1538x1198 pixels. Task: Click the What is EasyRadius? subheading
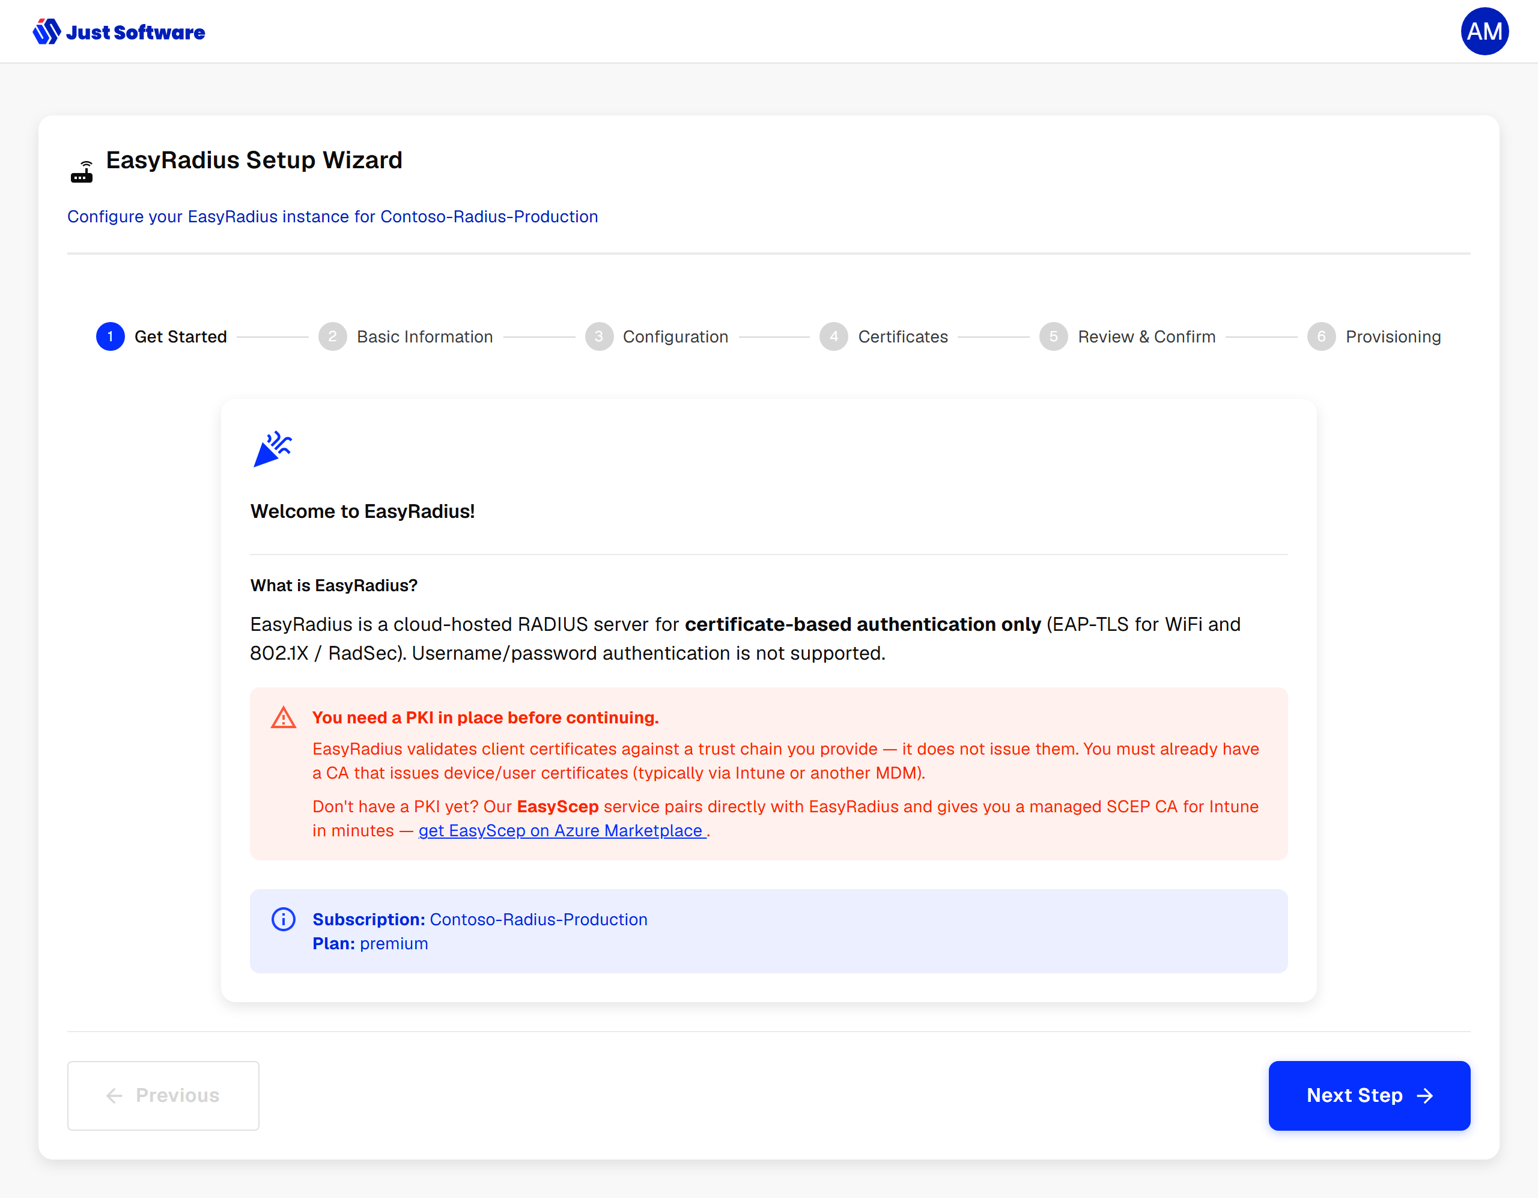[334, 585]
